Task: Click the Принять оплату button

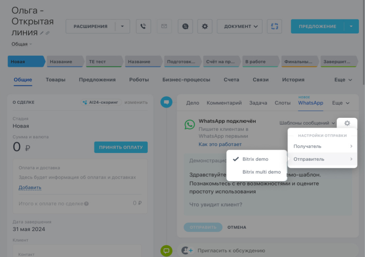Action: 121,147
